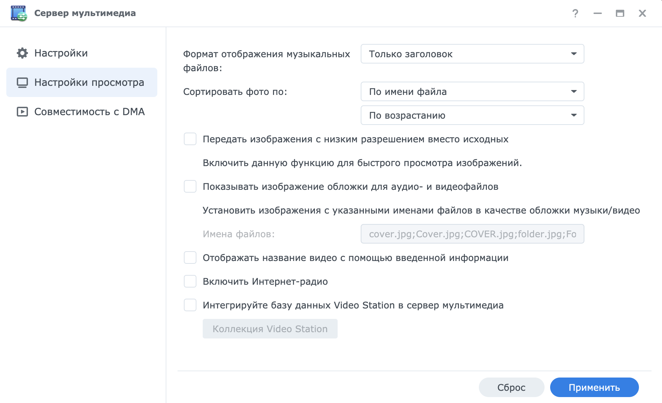Maximize the Сервер мультимедиа window
Screen dimensions: 662x403
(x=620, y=13)
